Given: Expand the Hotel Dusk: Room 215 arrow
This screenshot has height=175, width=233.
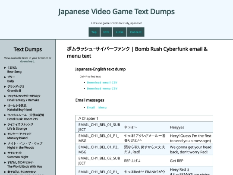Looking at the screenshot, I should (x=5, y=115).
